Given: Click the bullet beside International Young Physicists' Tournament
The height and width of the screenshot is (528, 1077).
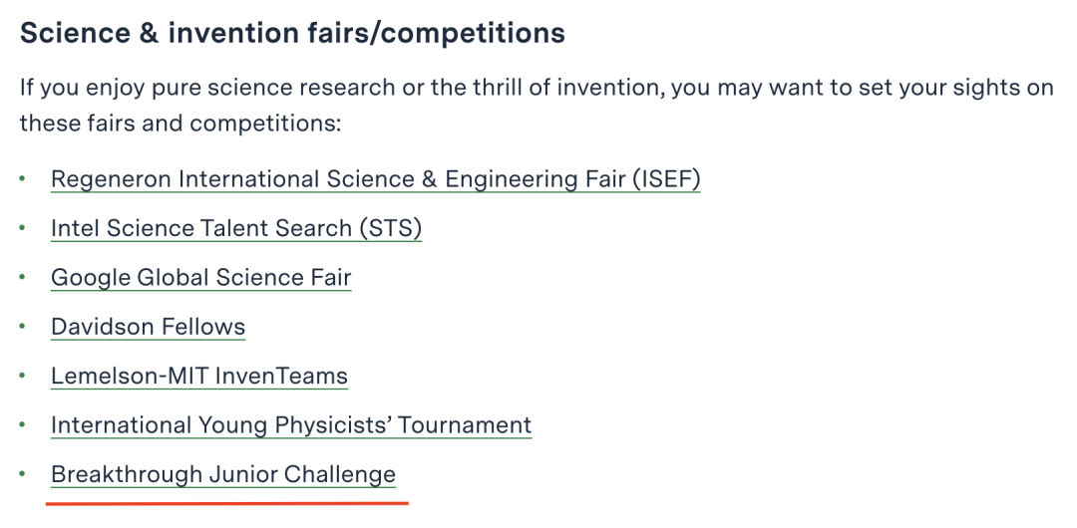Looking at the screenshot, I should tap(23, 426).
